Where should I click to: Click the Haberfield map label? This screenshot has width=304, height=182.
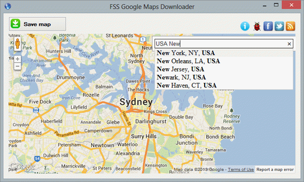[x=51, y=121]
